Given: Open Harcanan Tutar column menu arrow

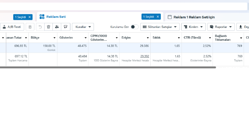Looking at the screenshot, I should pyautogui.click(x=26, y=38).
